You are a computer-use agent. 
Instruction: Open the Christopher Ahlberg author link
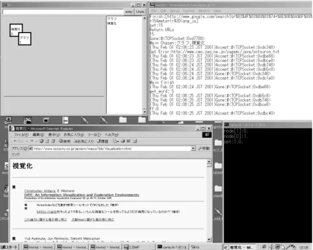pyautogui.click(x=40, y=191)
